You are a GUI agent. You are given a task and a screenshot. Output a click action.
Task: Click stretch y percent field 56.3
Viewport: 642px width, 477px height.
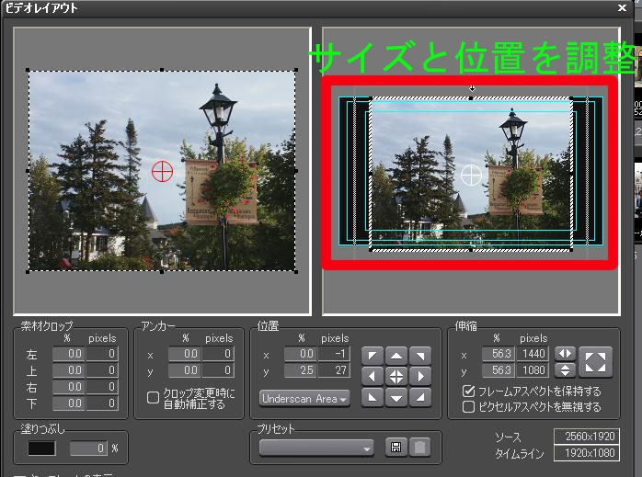[x=499, y=370]
